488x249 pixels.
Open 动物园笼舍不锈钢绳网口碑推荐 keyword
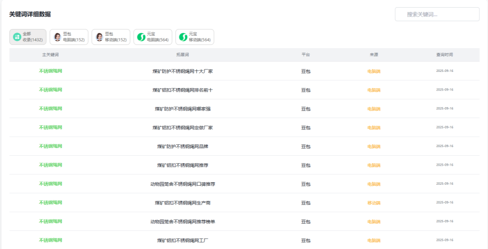coord(183,184)
